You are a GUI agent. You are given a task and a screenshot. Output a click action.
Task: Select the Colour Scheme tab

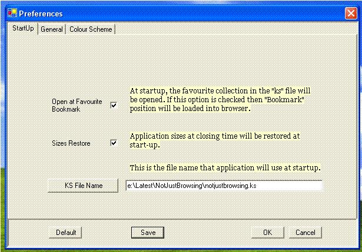(90, 29)
